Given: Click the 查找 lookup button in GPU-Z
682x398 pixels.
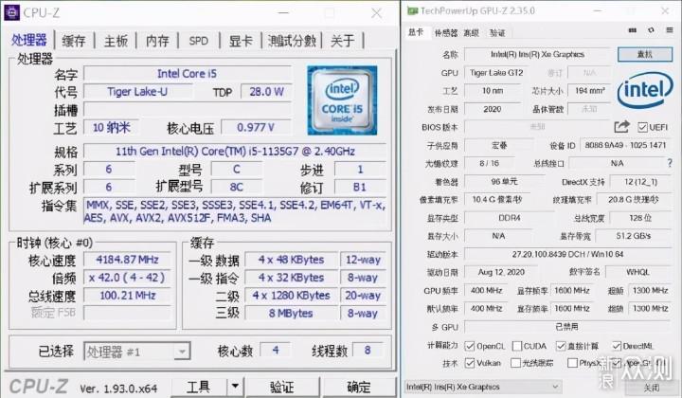Looking at the screenshot, I should (645, 54).
